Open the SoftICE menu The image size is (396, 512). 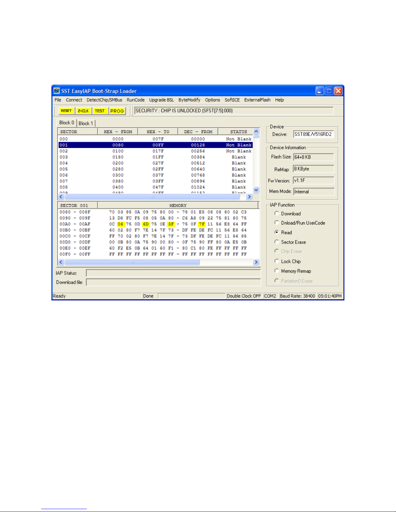pos(232,100)
